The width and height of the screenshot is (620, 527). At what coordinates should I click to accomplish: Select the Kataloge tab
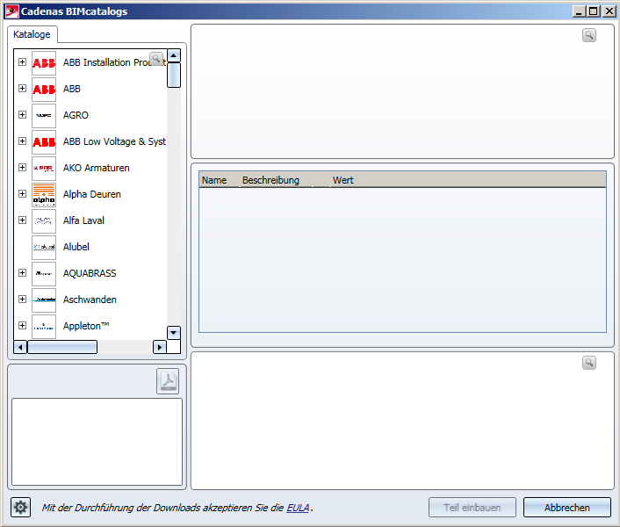point(32,34)
